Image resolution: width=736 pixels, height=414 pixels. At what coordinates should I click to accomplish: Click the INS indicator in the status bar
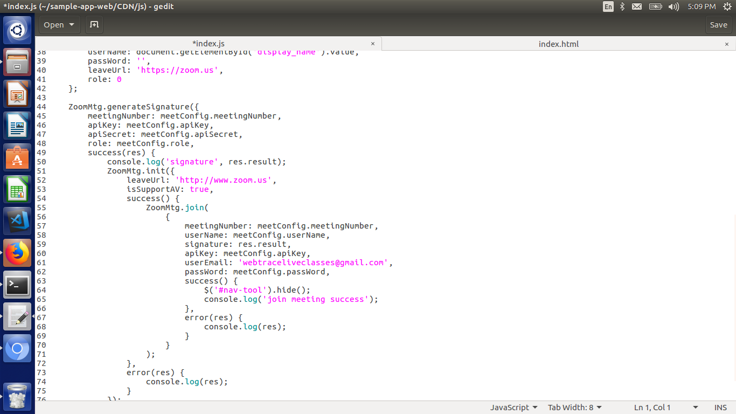(x=720, y=408)
